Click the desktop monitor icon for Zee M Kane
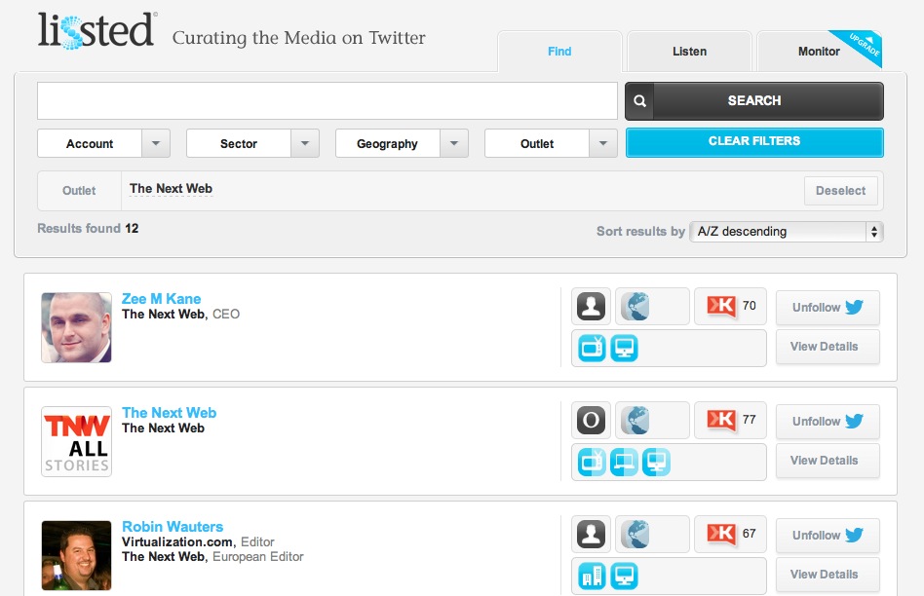924x596 pixels. point(624,348)
